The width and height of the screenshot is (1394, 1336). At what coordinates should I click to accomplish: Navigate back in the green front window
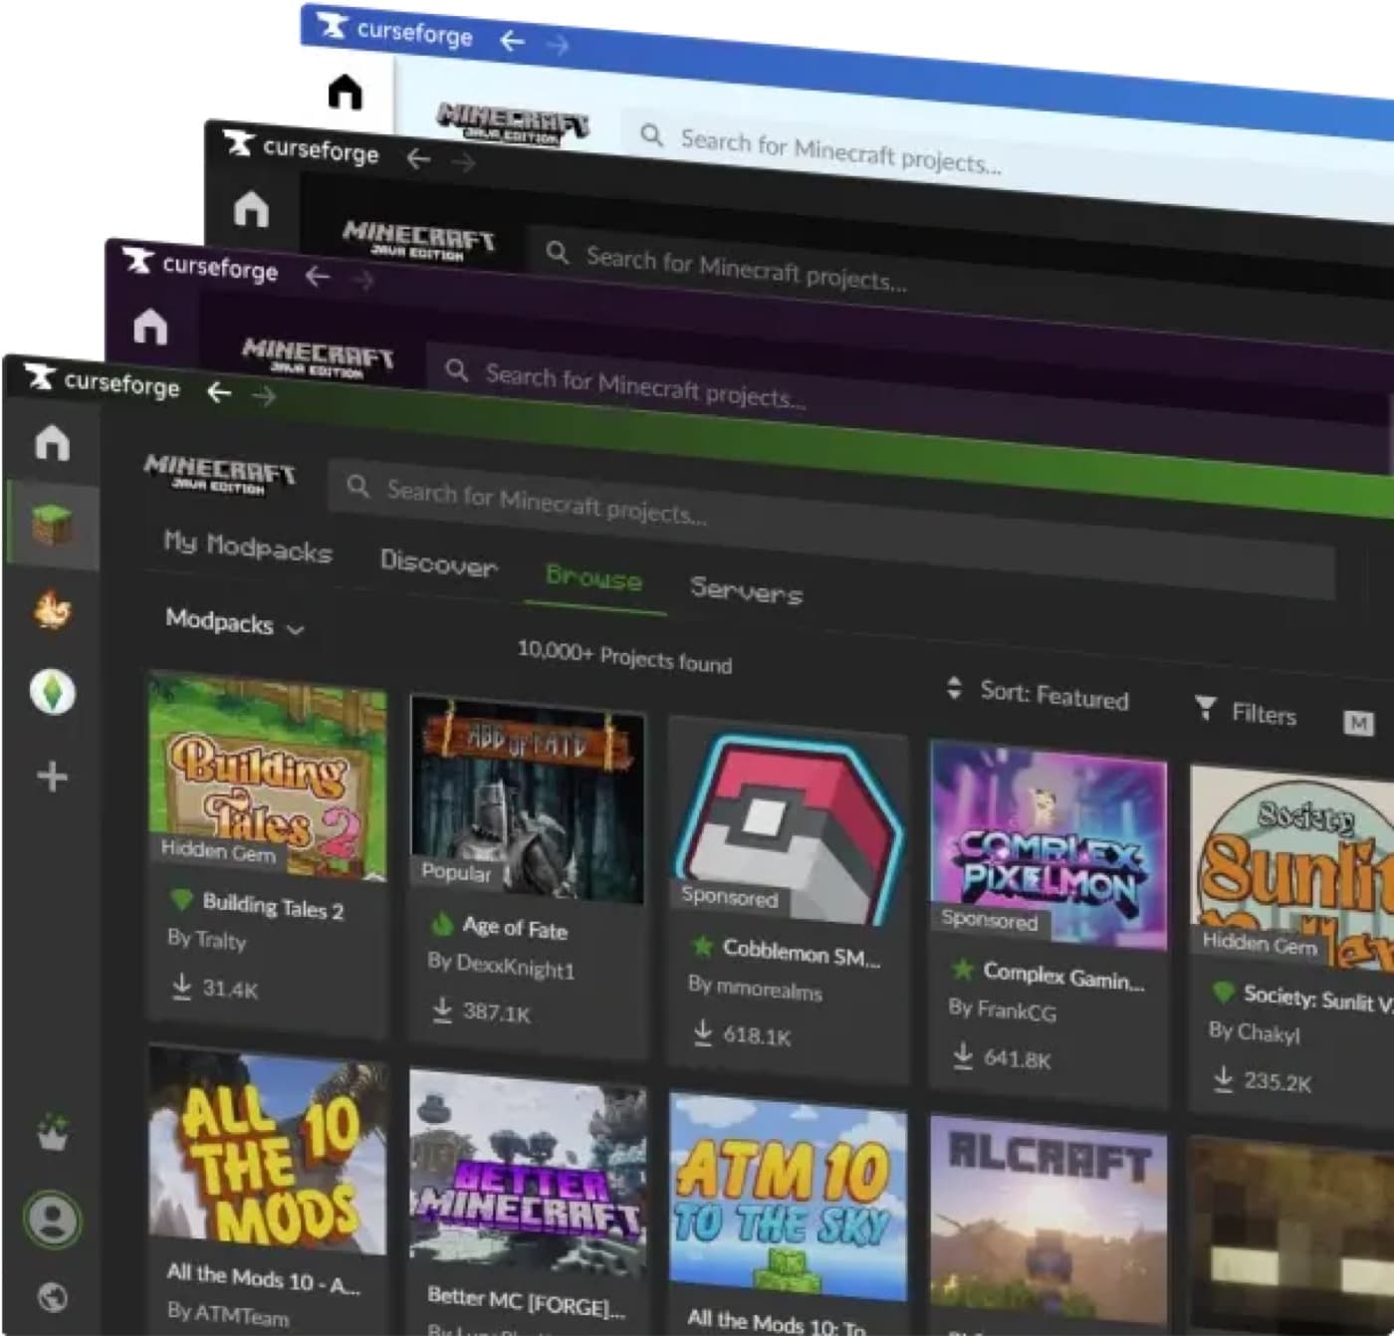(x=219, y=392)
